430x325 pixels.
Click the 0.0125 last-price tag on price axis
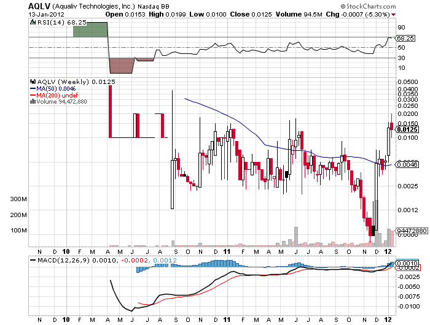(407, 129)
